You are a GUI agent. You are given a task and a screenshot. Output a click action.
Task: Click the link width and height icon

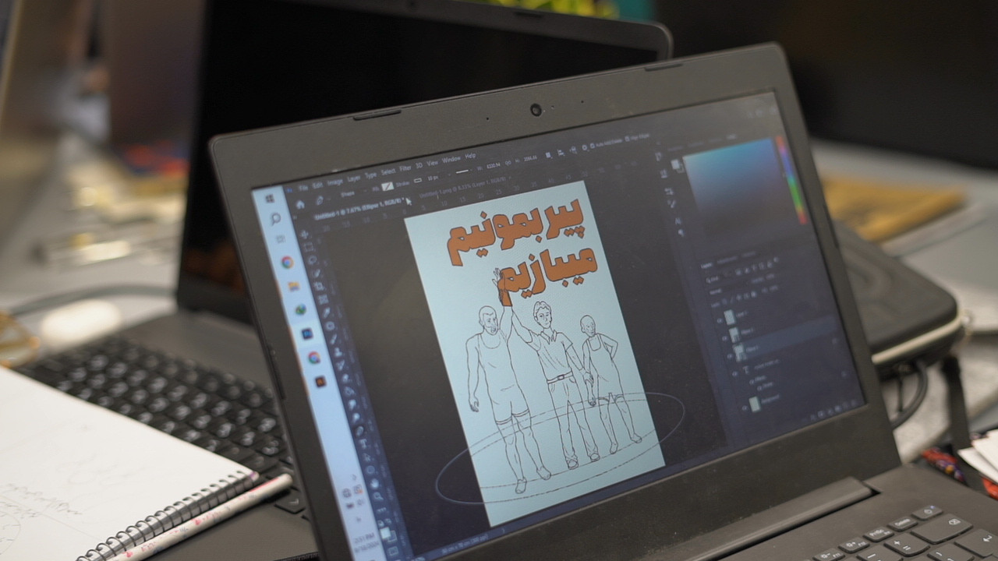[x=508, y=164]
